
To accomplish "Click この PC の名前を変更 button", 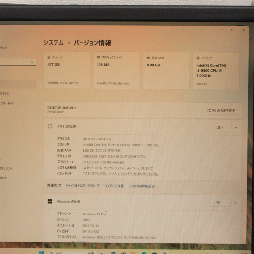I will tap(221, 111).
